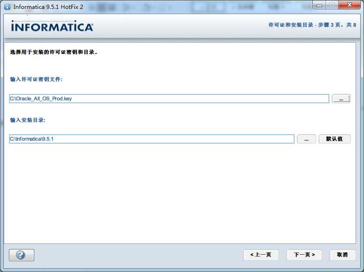Viewport: 364px width, 272px height.
Task: Go back to previous page (上一页)
Action: (x=261, y=255)
